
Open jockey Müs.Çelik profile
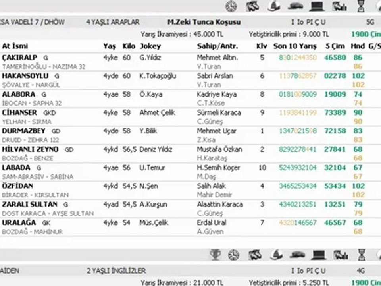154,223
